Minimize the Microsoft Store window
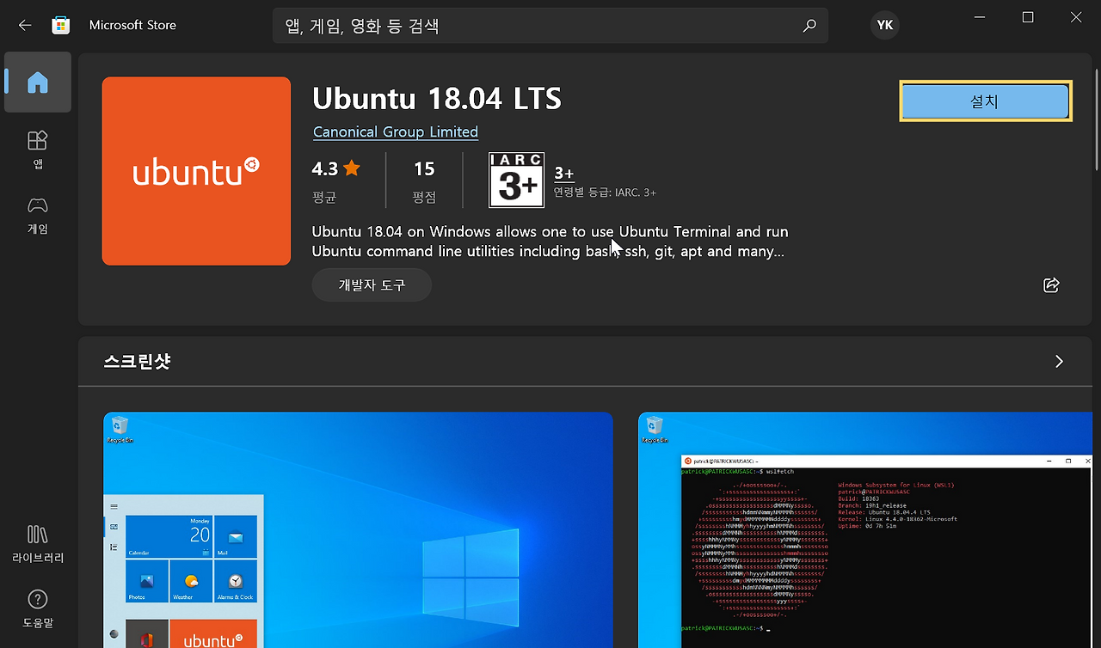Image resolution: width=1101 pixels, height=648 pixels. click(980, 17)
